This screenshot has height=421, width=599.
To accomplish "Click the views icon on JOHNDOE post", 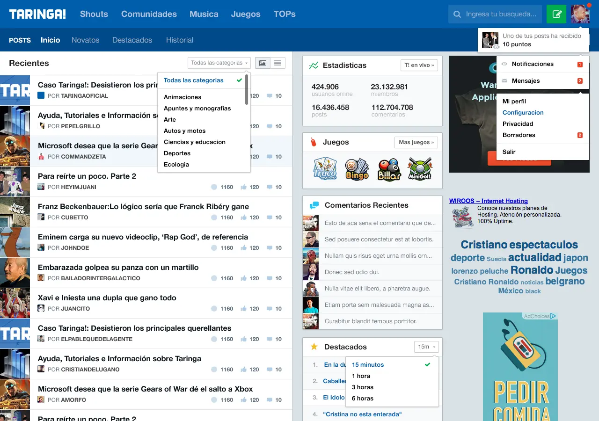I will [214, 248].
